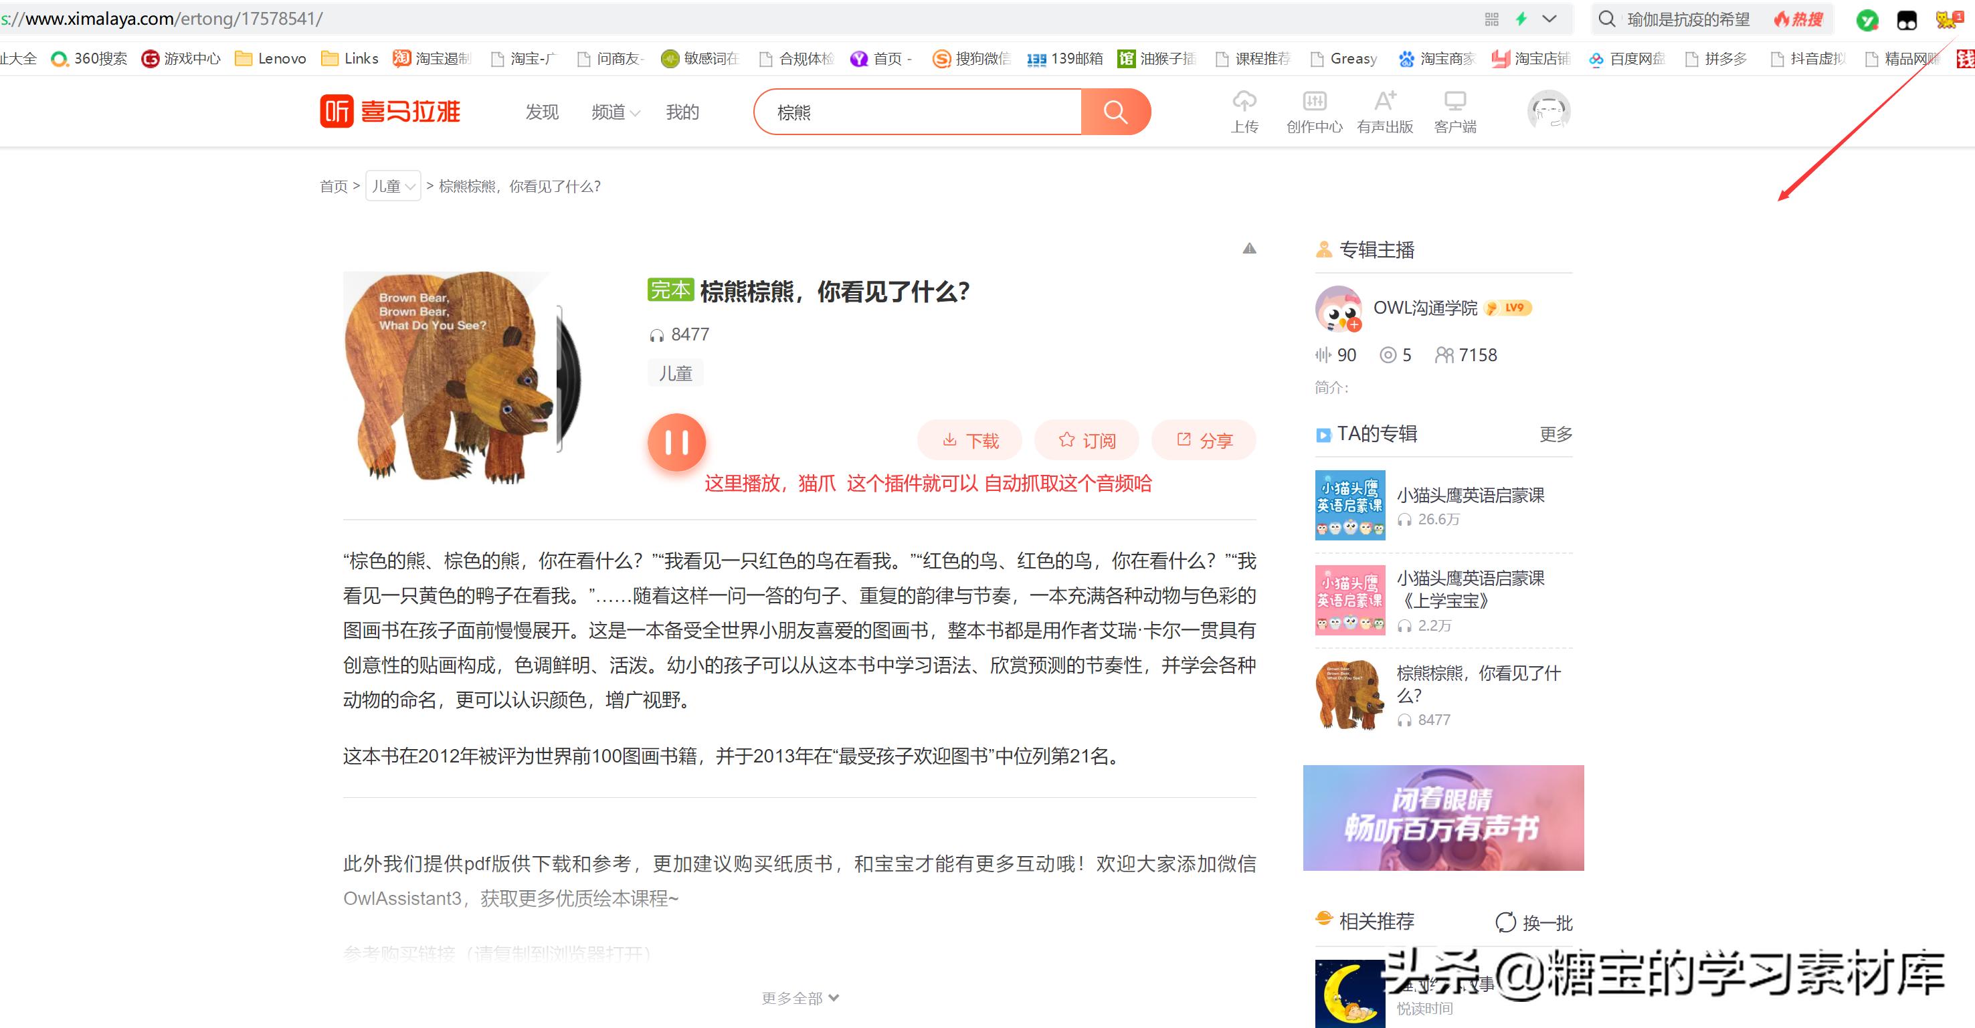Screen dimensions: 1975x1028
Task: Expand the 频道 channels dropdown
Action: click(x=614, y=111)
